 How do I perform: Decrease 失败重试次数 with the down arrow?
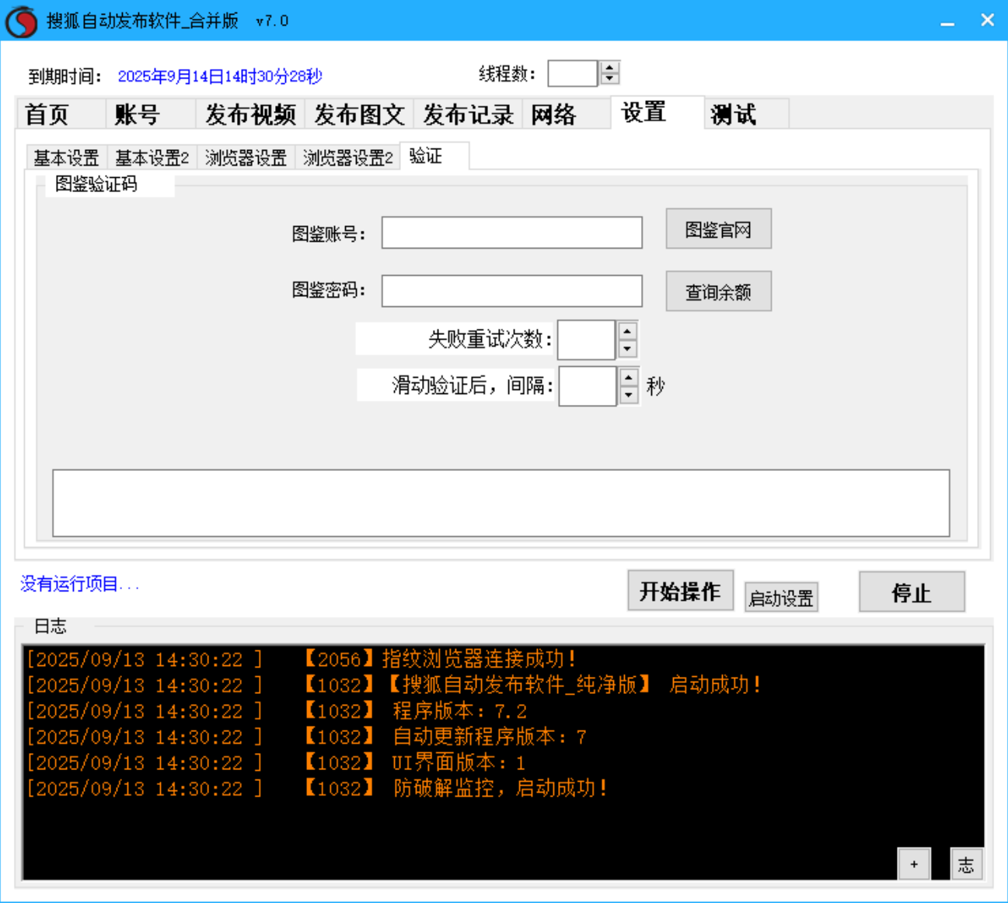click(627, 347)
